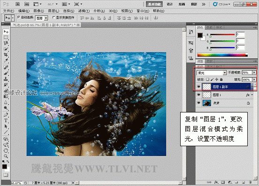The image size is (259, 186).
Task: Create a new adjustment layer icon
Action: point(229,182)
